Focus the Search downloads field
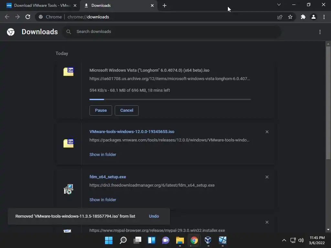The height and width of the screenshot is (248, 331). 172,32
